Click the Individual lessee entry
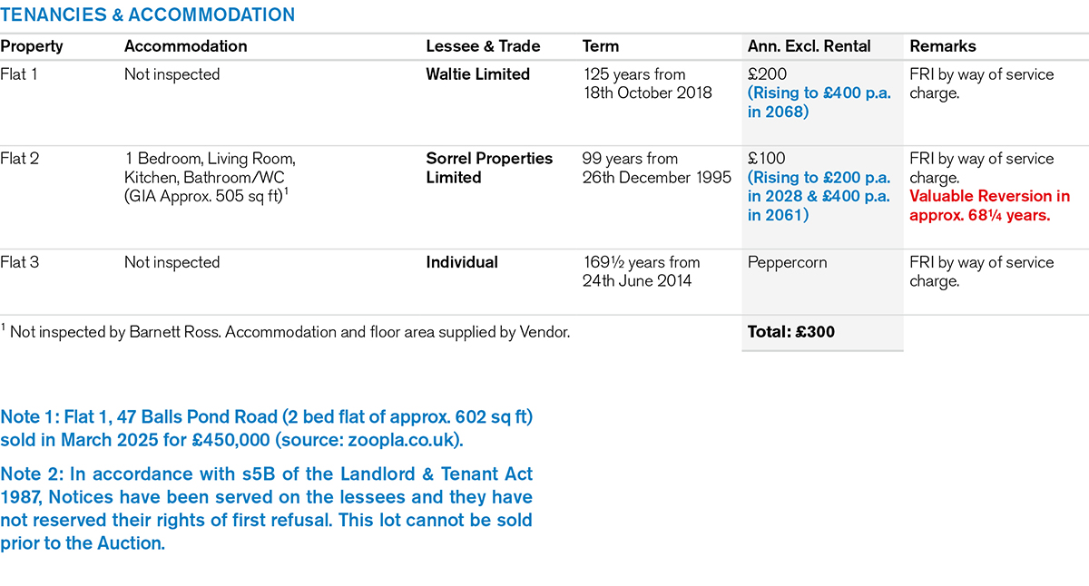The width and height of the screenshot is (1089, 586). [462, 262]
